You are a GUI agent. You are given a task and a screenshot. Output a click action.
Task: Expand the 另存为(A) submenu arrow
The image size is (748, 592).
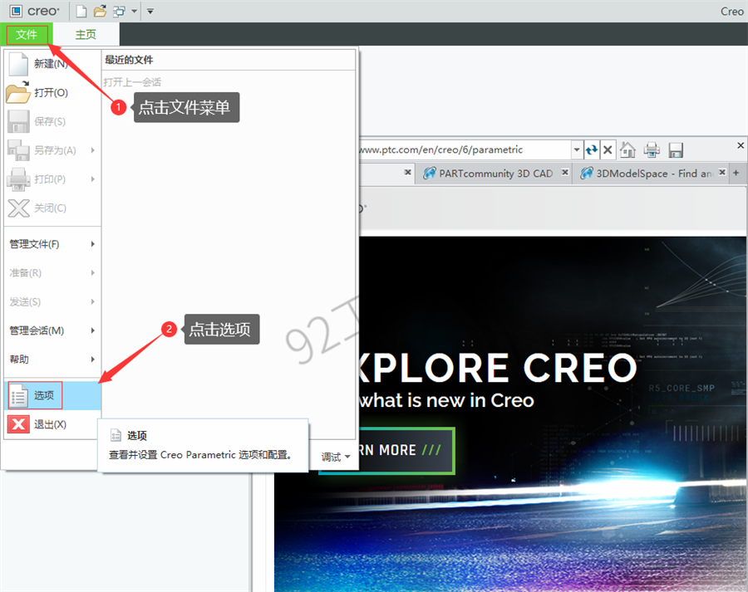tap(92, 150)
